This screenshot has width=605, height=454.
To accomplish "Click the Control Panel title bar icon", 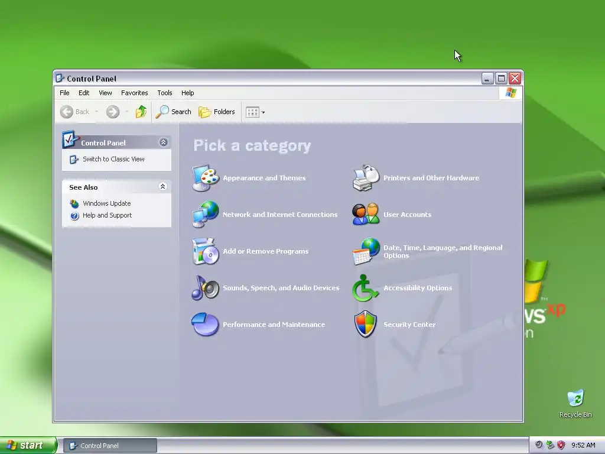I will point(60,79).
